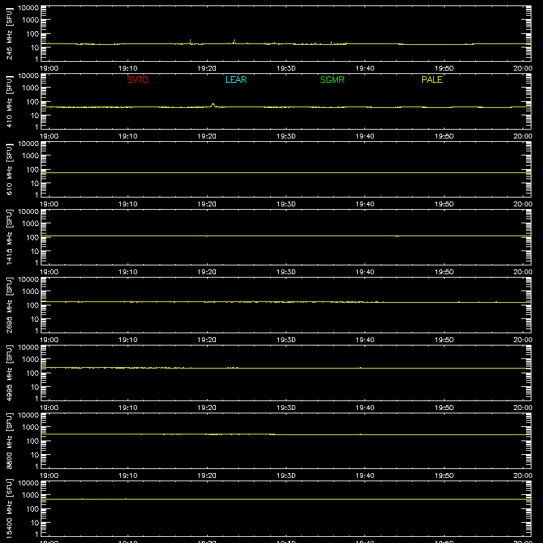Click the 1000 tick label on the 2695 MHz axis

pos(31,292)
